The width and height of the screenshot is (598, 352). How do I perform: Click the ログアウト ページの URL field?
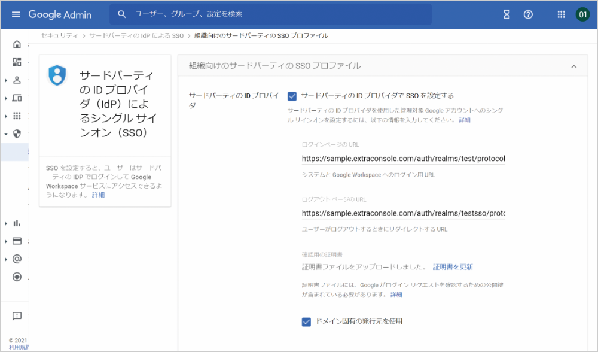click(x=403, y=213)
